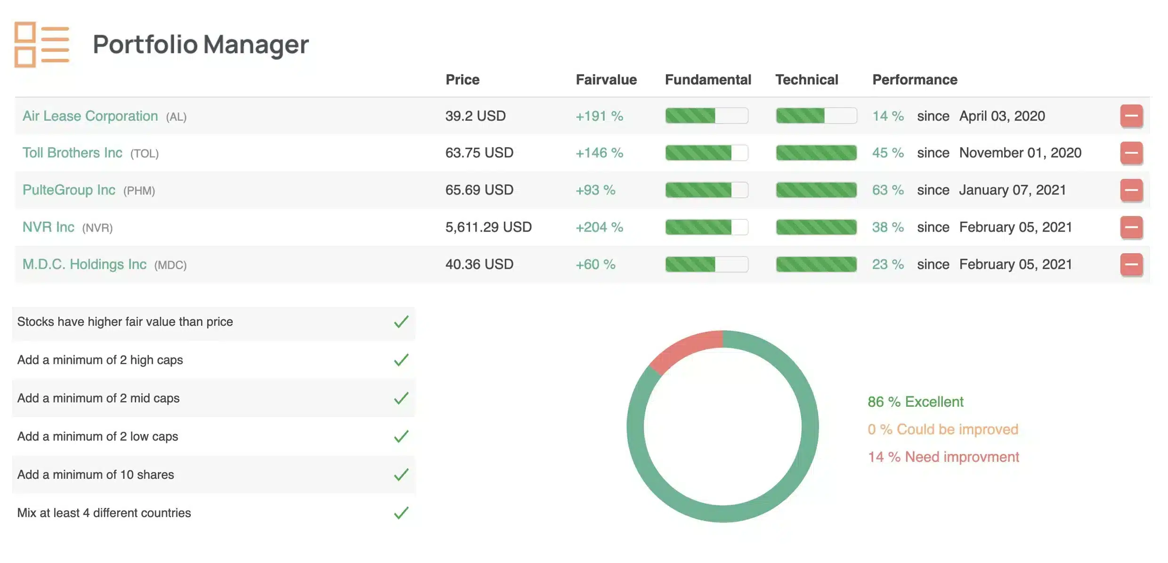Remove Air Lease Corporation using its minus icon

(x=1132, y=116)
